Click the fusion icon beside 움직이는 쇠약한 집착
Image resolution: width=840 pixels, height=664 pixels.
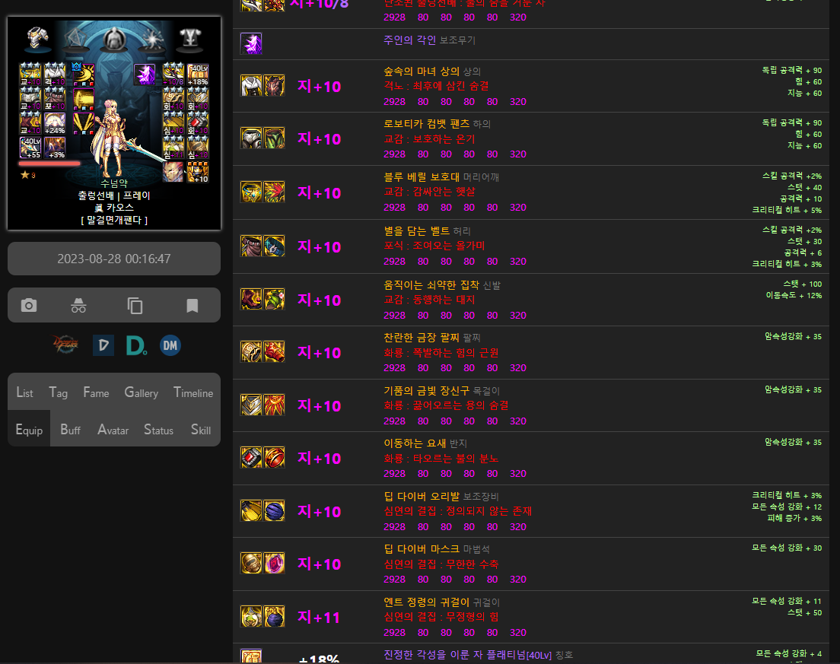[274, 300]
